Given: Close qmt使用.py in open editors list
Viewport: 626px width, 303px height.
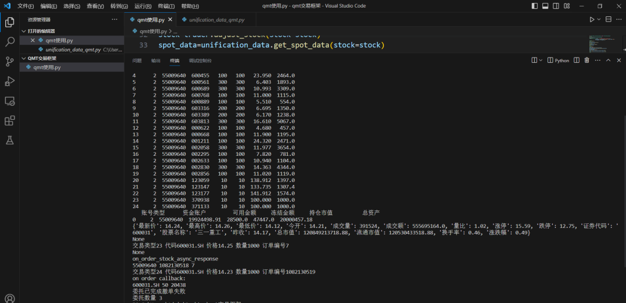Looking at the screenshot, I should click(x=33, y=40).
